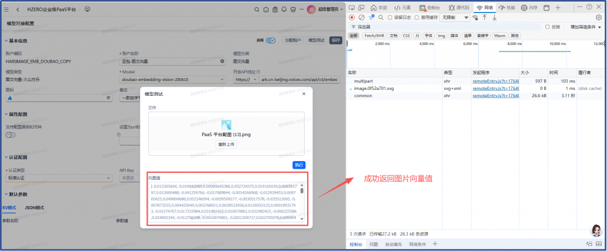Select the Fetch/XHR filter chip
Viewport: 607px width, 251px height.
[x=373, y=36]
